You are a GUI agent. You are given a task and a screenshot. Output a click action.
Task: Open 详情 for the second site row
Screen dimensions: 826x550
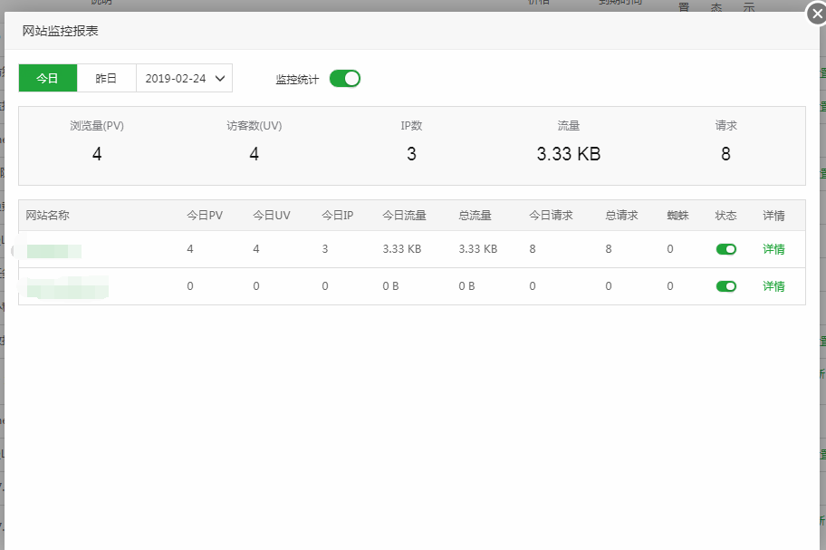773,286
